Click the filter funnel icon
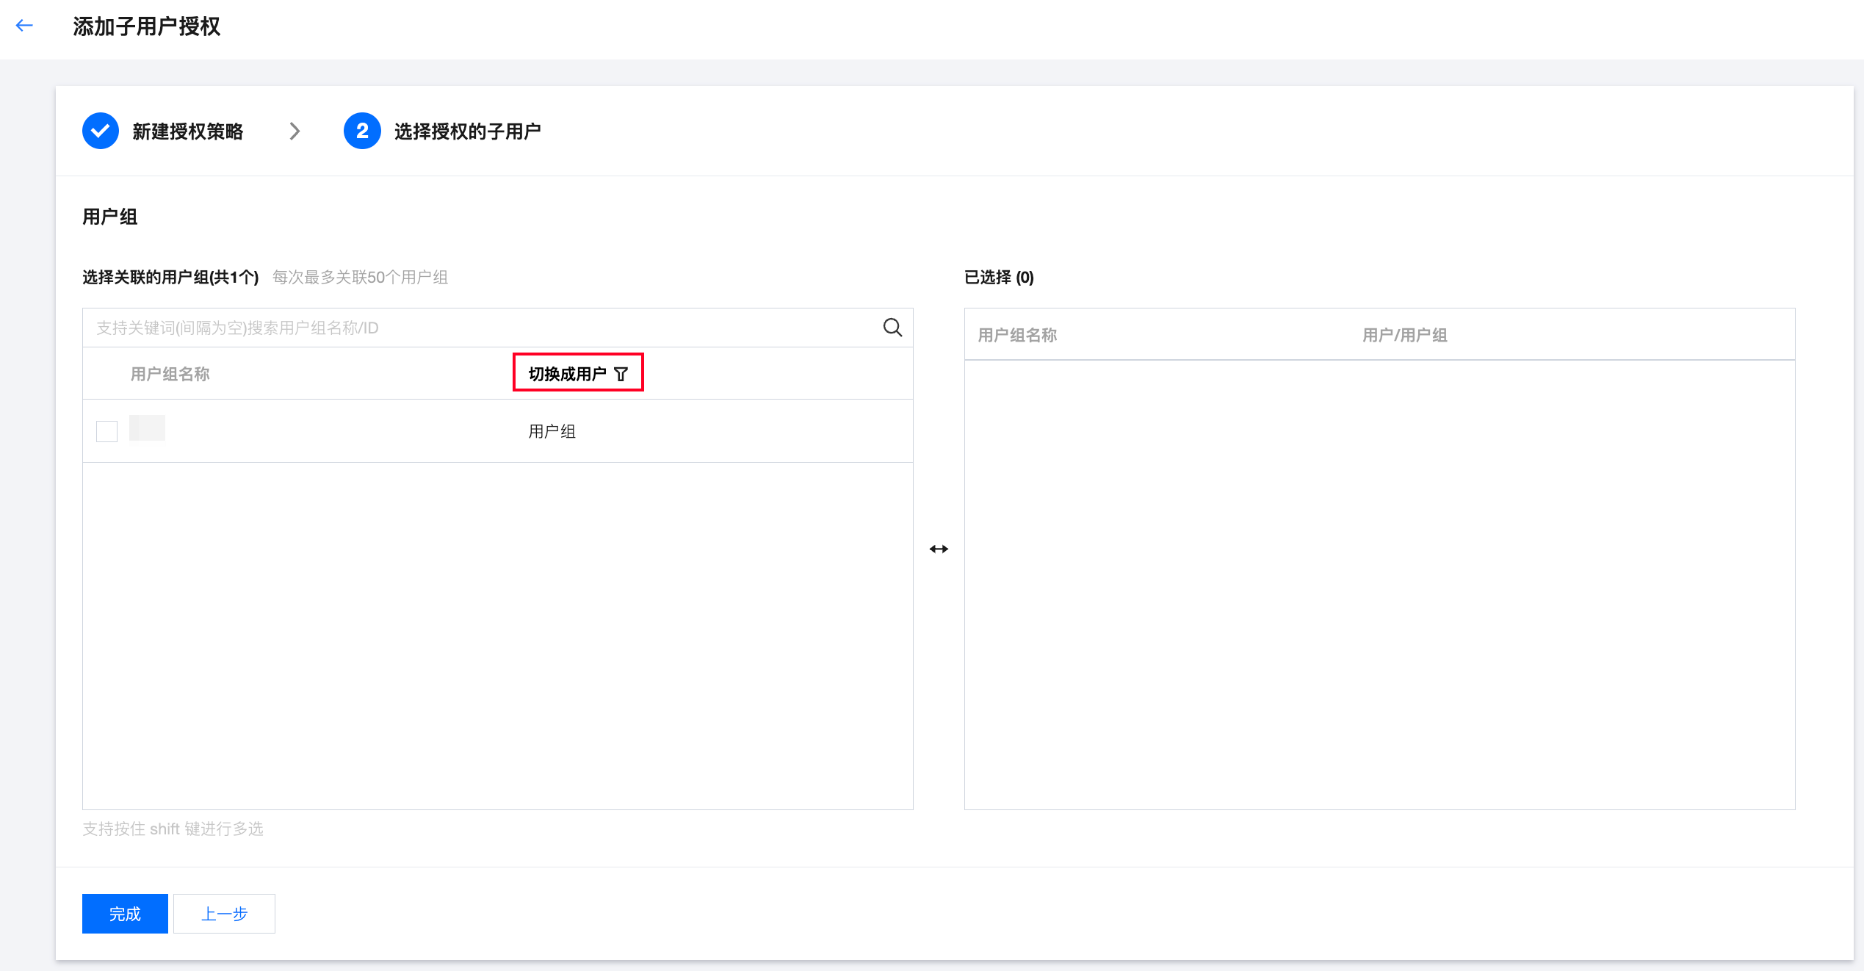 pos(621,374)
